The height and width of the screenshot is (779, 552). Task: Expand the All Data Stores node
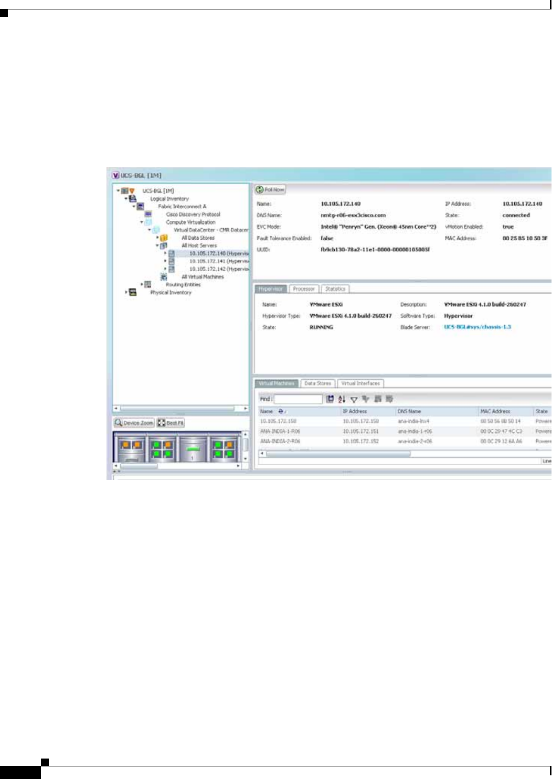pyautogui.click(x=157, y=238)
